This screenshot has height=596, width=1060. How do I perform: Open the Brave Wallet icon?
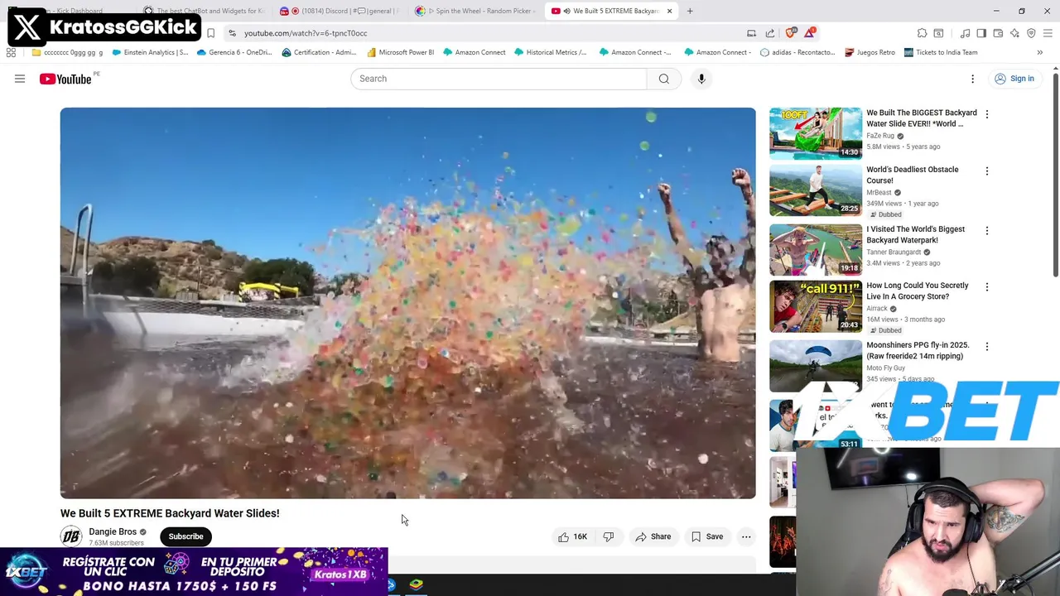(998, 33)
